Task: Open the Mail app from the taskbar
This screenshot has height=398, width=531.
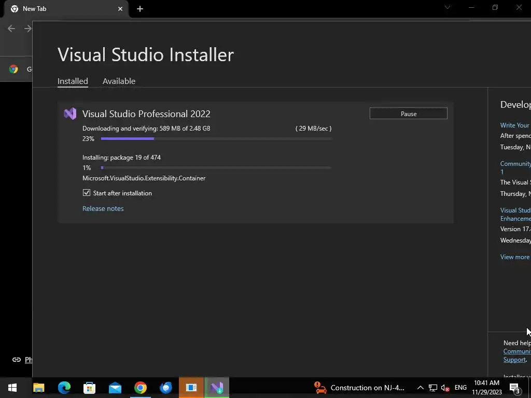Action: click(x=115, y=388)
